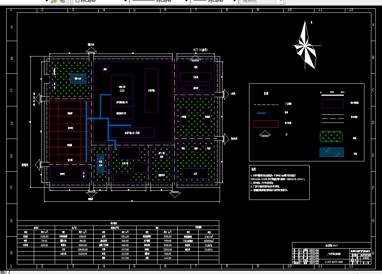Select the GB50016-2014 reference in the notes
The image size is (382, 274).
(295, 179)
